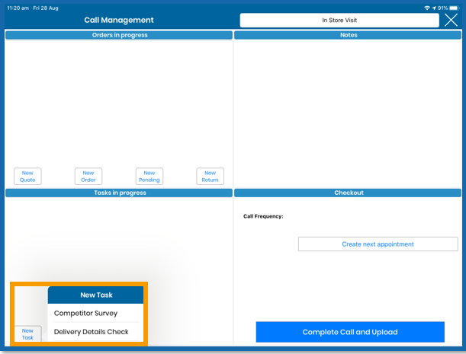Click the Call Management title
Screen dimensions: 466x354
[119, 20]
